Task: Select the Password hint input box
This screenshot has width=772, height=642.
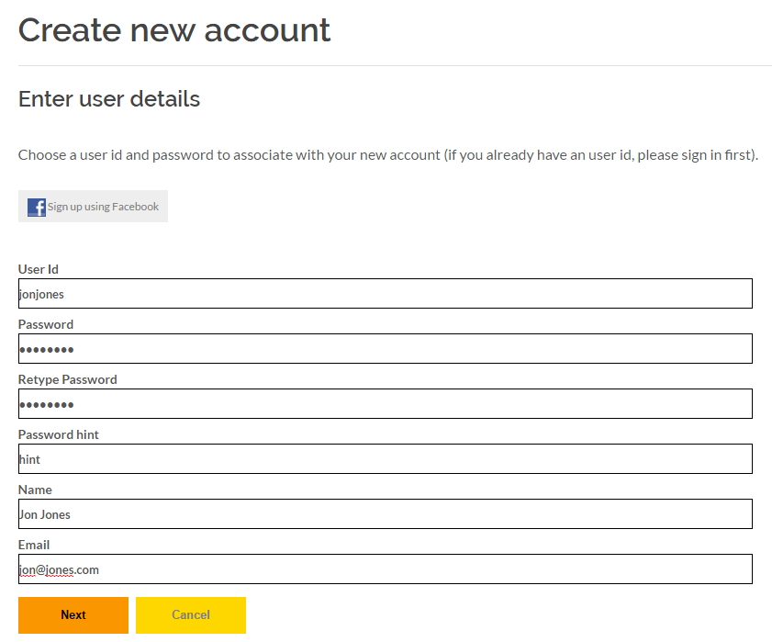Action: tap(385, 459)
